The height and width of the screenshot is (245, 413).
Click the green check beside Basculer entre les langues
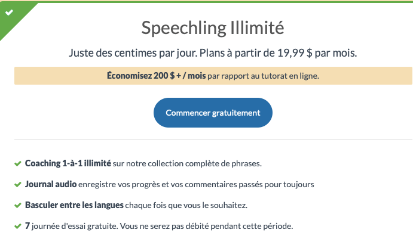click(x=17, y=205)
